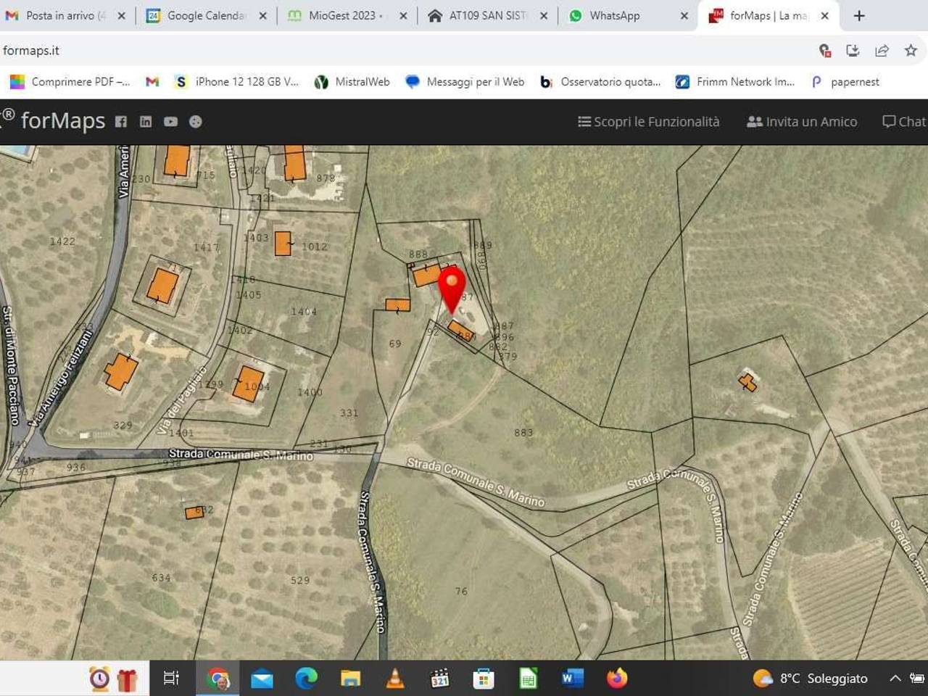Click the install app icon in address bar

853,50
